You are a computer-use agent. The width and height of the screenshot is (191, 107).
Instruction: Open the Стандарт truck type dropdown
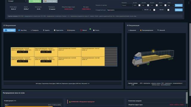[17, 1]
